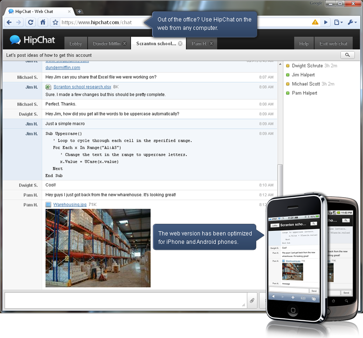Viewport: 363px width, 338px height.
Task: Close the Pam H. chat tab
Action: pyautogui.click(x=212, y=43)
